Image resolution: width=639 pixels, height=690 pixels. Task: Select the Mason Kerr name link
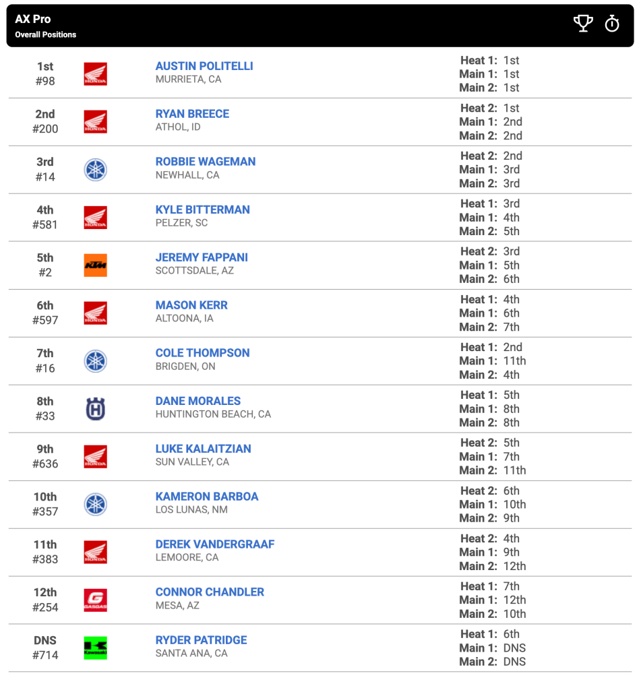(x=191, y=305)
